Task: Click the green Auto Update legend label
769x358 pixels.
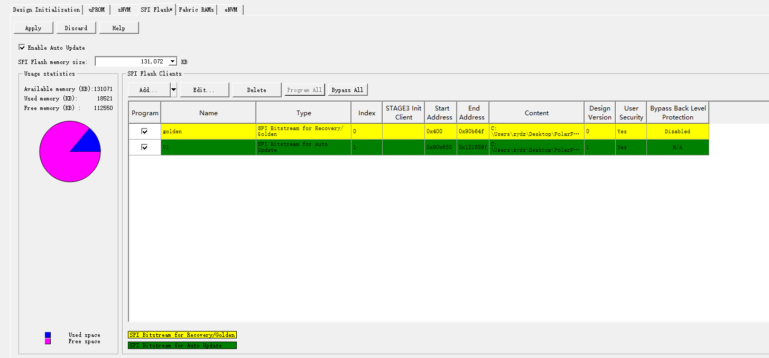Action: 182,345
